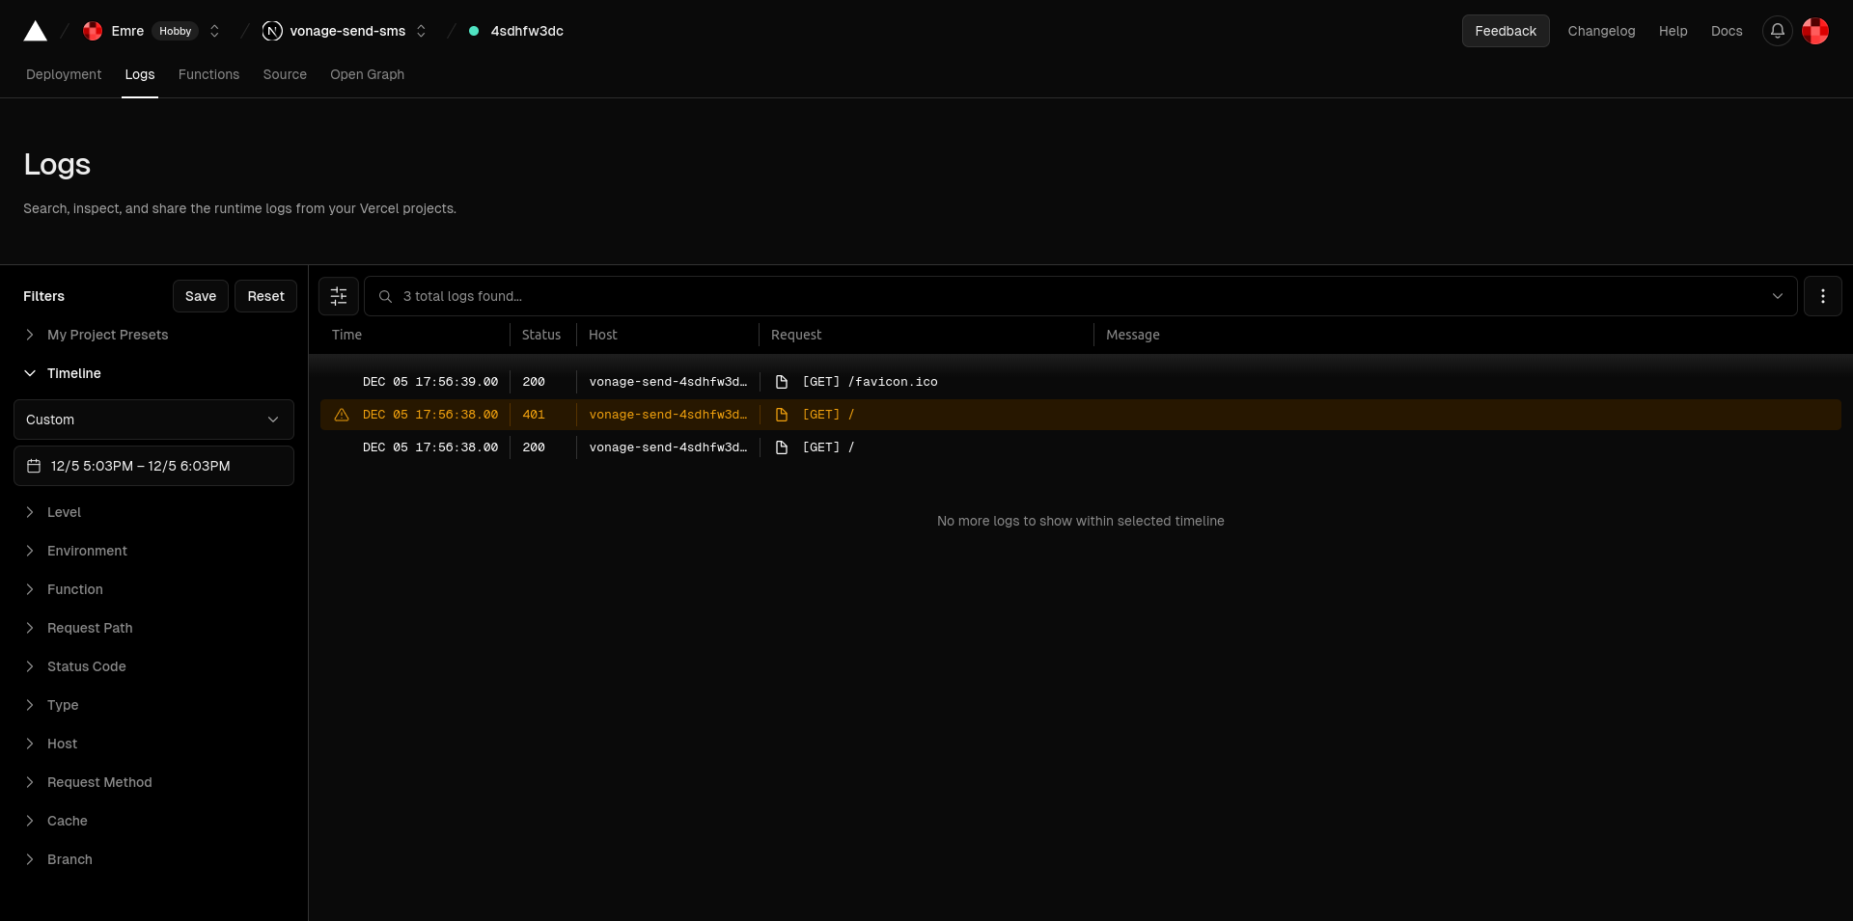Open the Custom timeline dropdown
This screenshot has height=921, width=1853.
tap(154, 420)
